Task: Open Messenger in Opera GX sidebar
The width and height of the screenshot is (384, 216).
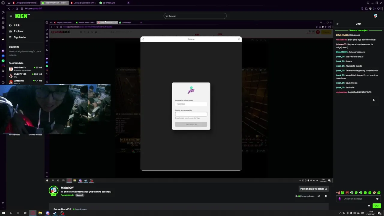Action: tap(3, 56)
